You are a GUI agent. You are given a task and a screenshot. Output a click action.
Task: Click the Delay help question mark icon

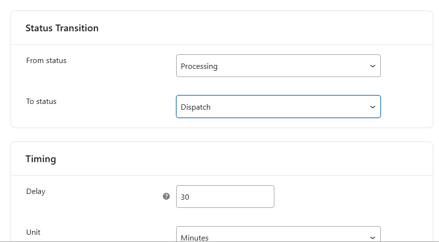click(x=167, y=196)
